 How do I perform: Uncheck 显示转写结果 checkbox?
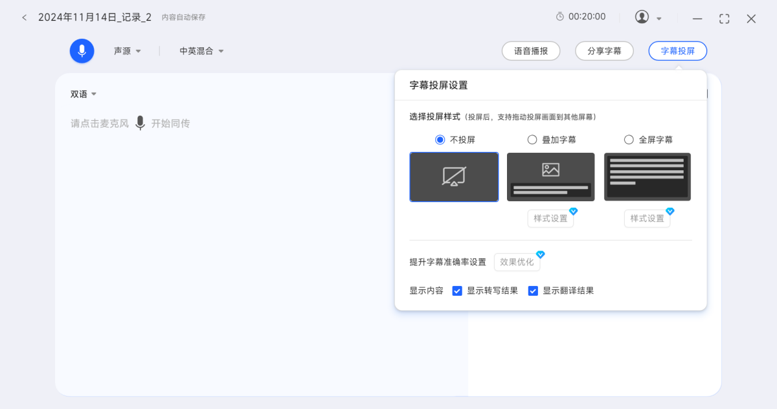[457, 291]
